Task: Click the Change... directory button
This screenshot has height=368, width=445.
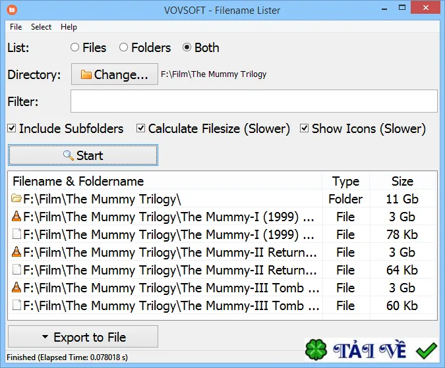Action: 114,74
